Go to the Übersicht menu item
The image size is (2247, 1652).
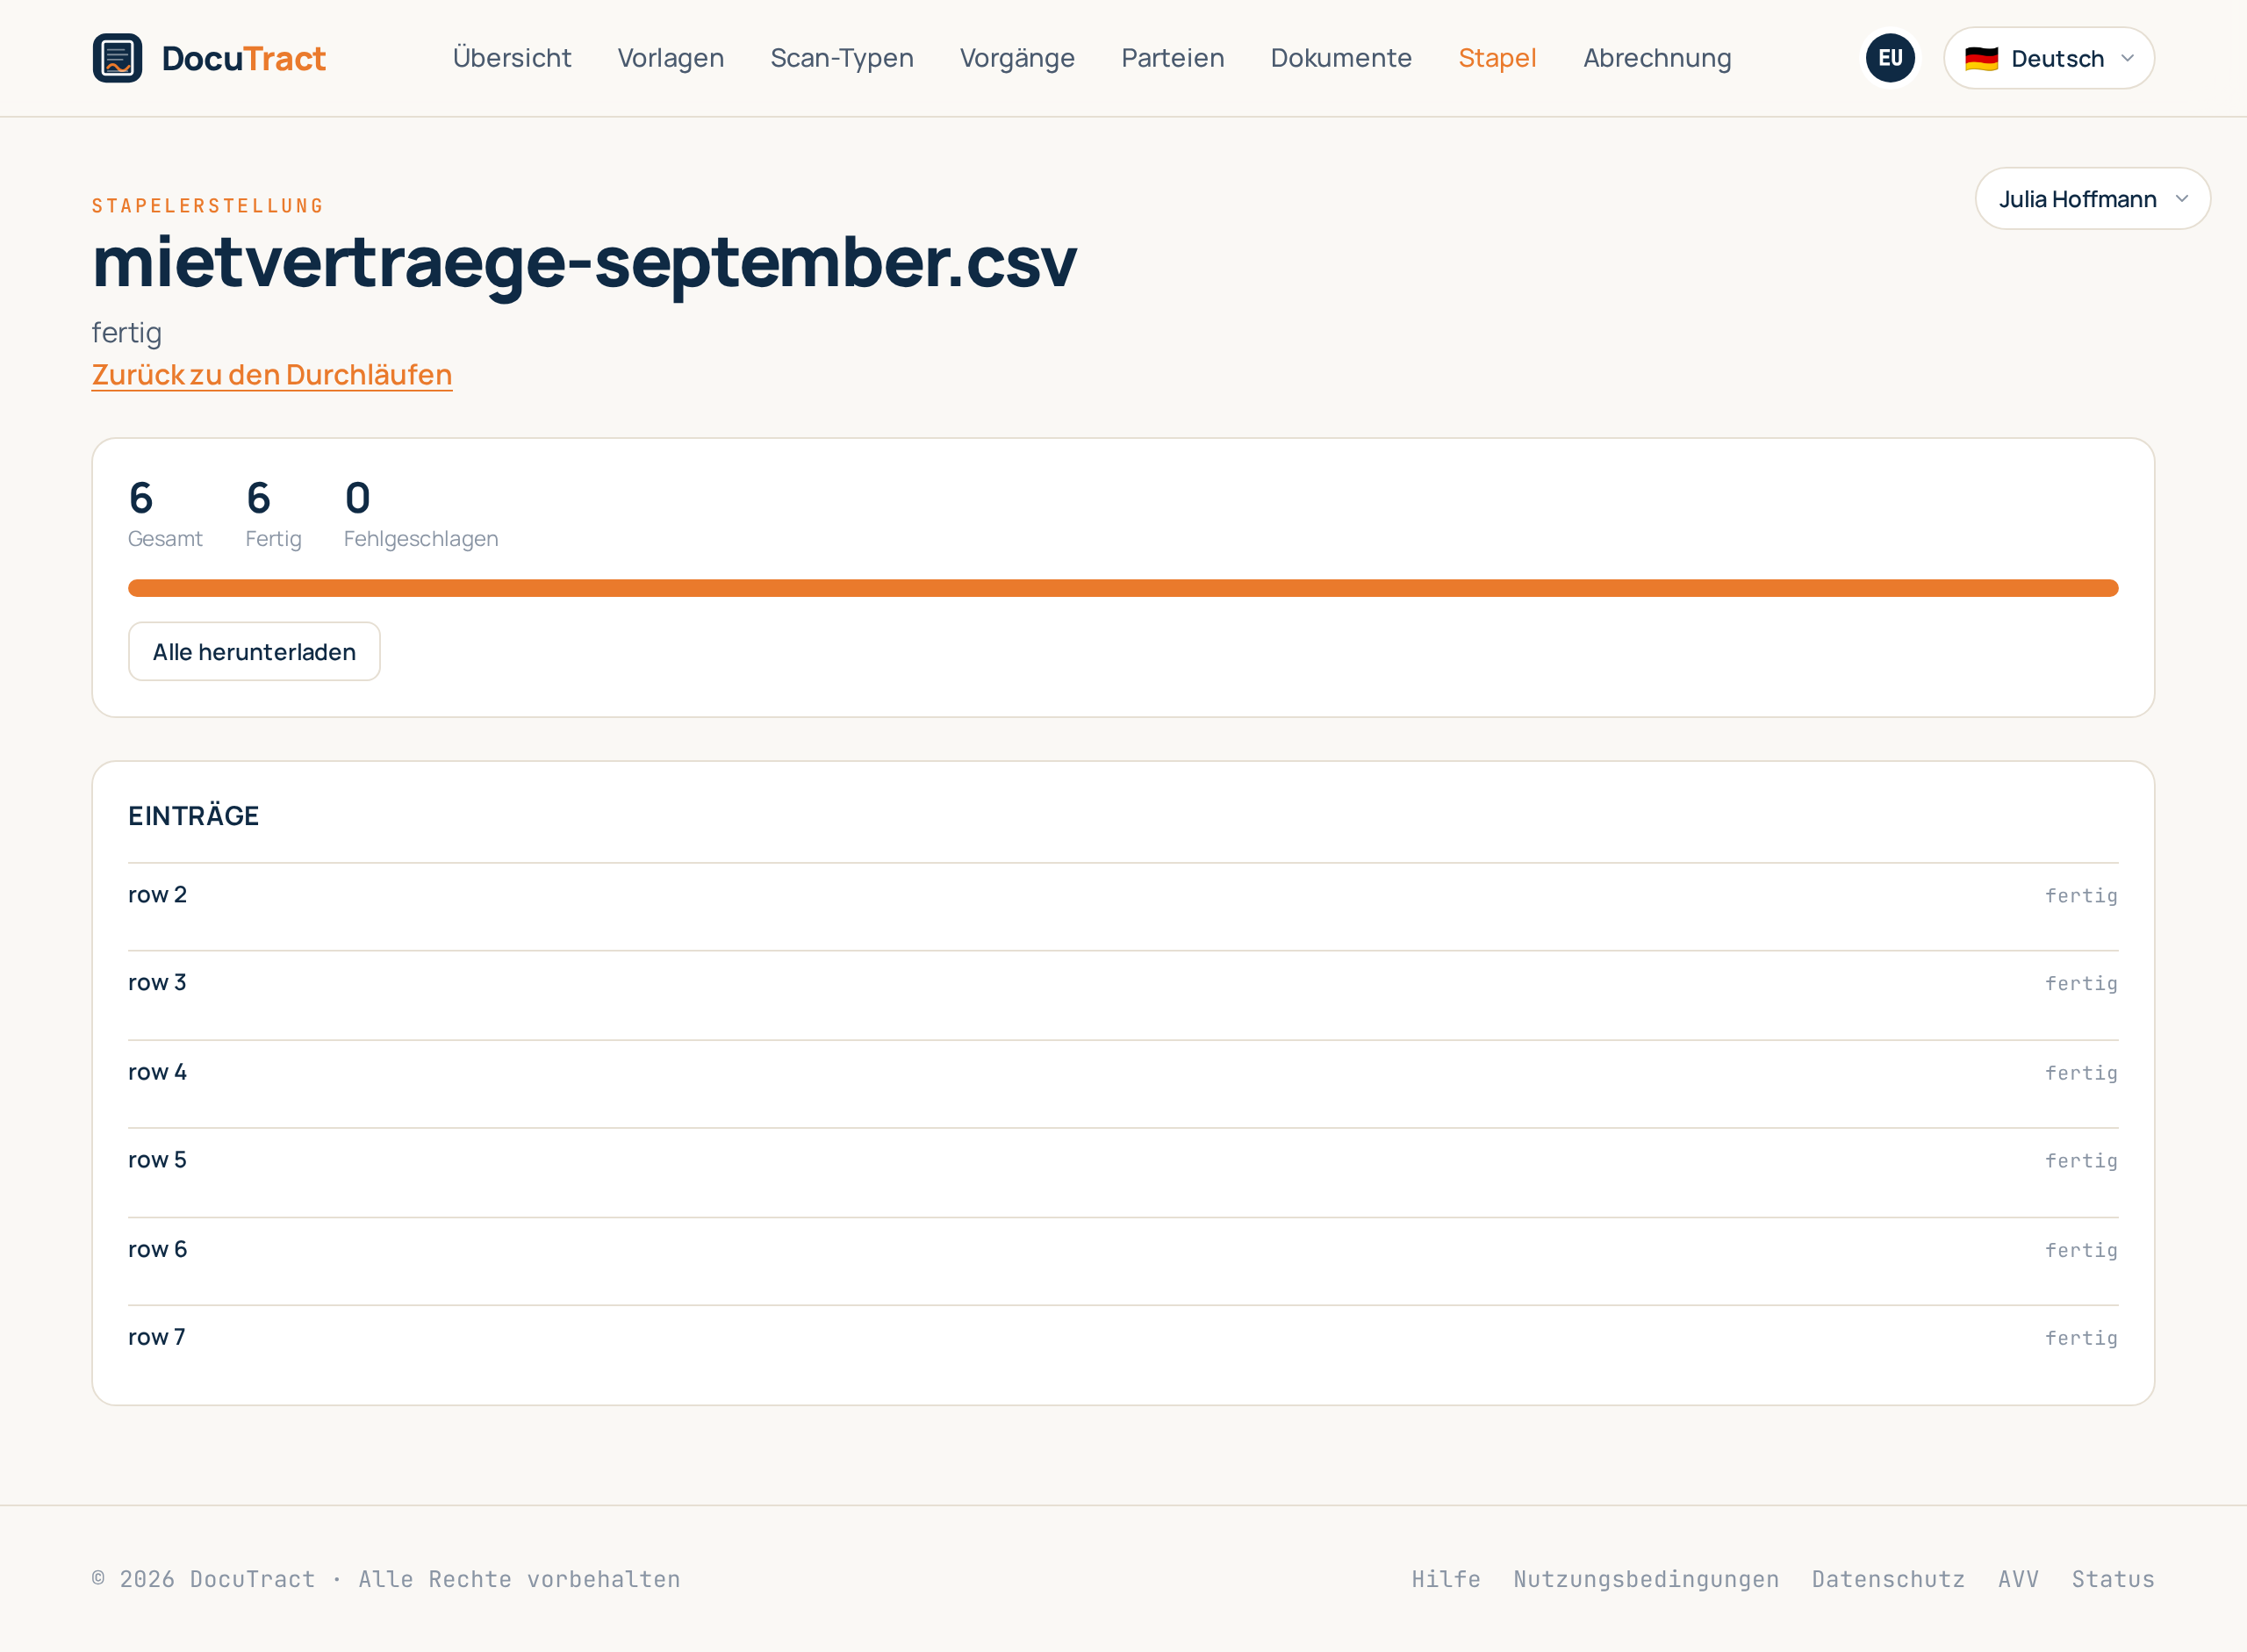click(512, 58)
